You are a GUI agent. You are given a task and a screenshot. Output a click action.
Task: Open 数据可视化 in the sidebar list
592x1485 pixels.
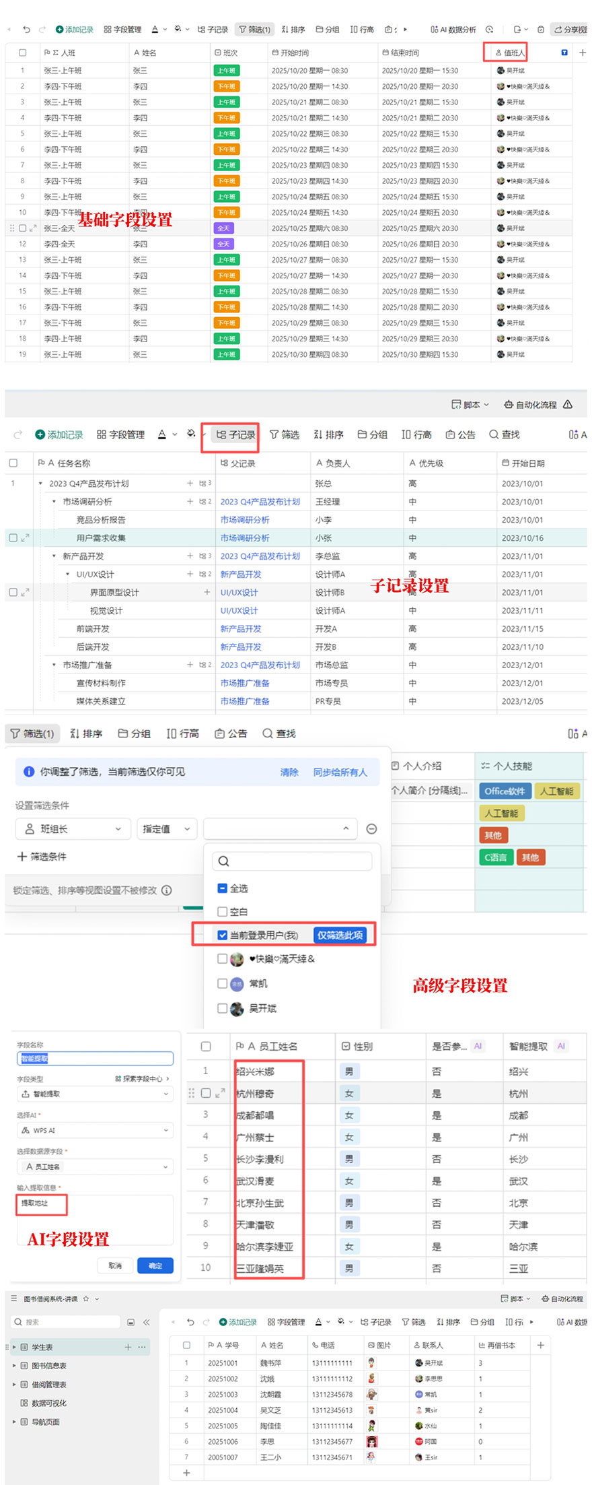coord(49,1403)
